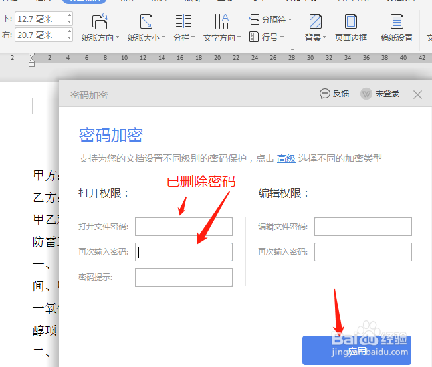The width and height of the screenshot is (432, 367).
Task: Expand the 文字方向 dropdown arrow
Action: 239,37
